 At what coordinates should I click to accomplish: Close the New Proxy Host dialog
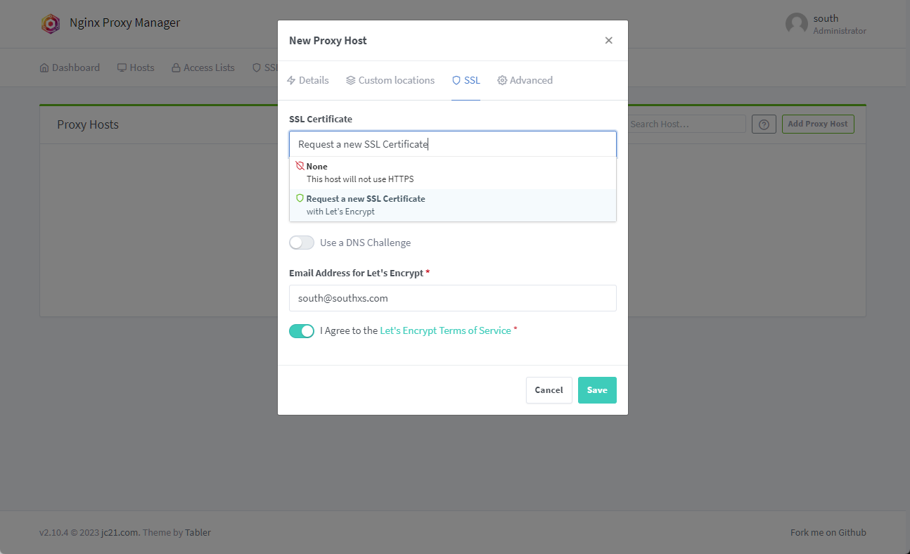[x=608, y=41]
